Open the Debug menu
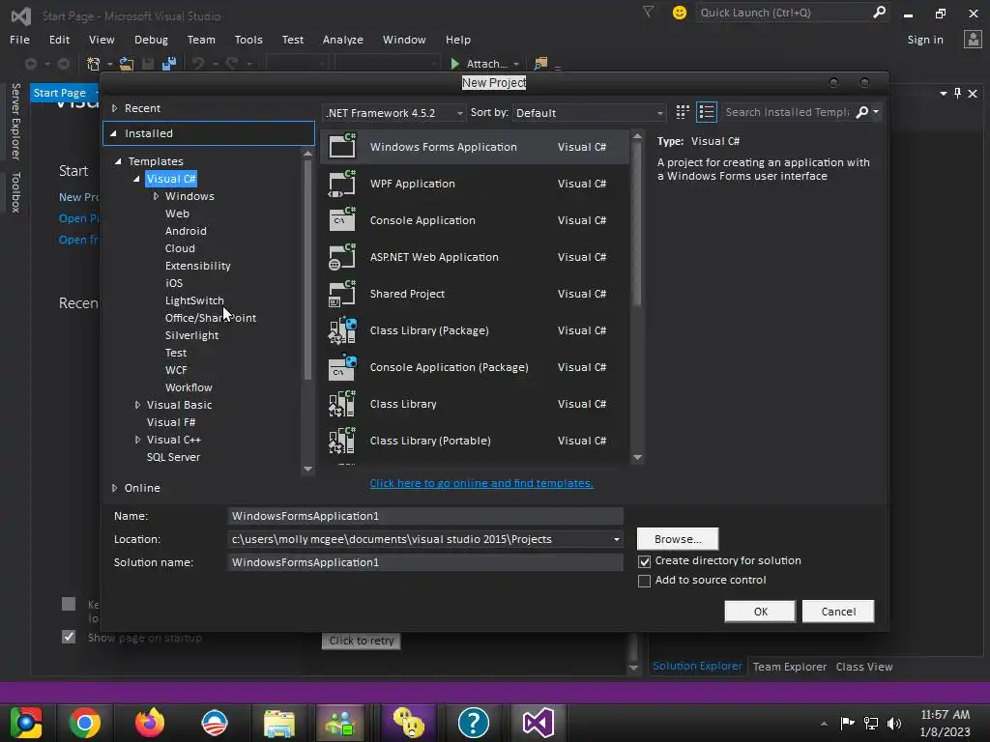990x742 pixels. click(151, 39)
